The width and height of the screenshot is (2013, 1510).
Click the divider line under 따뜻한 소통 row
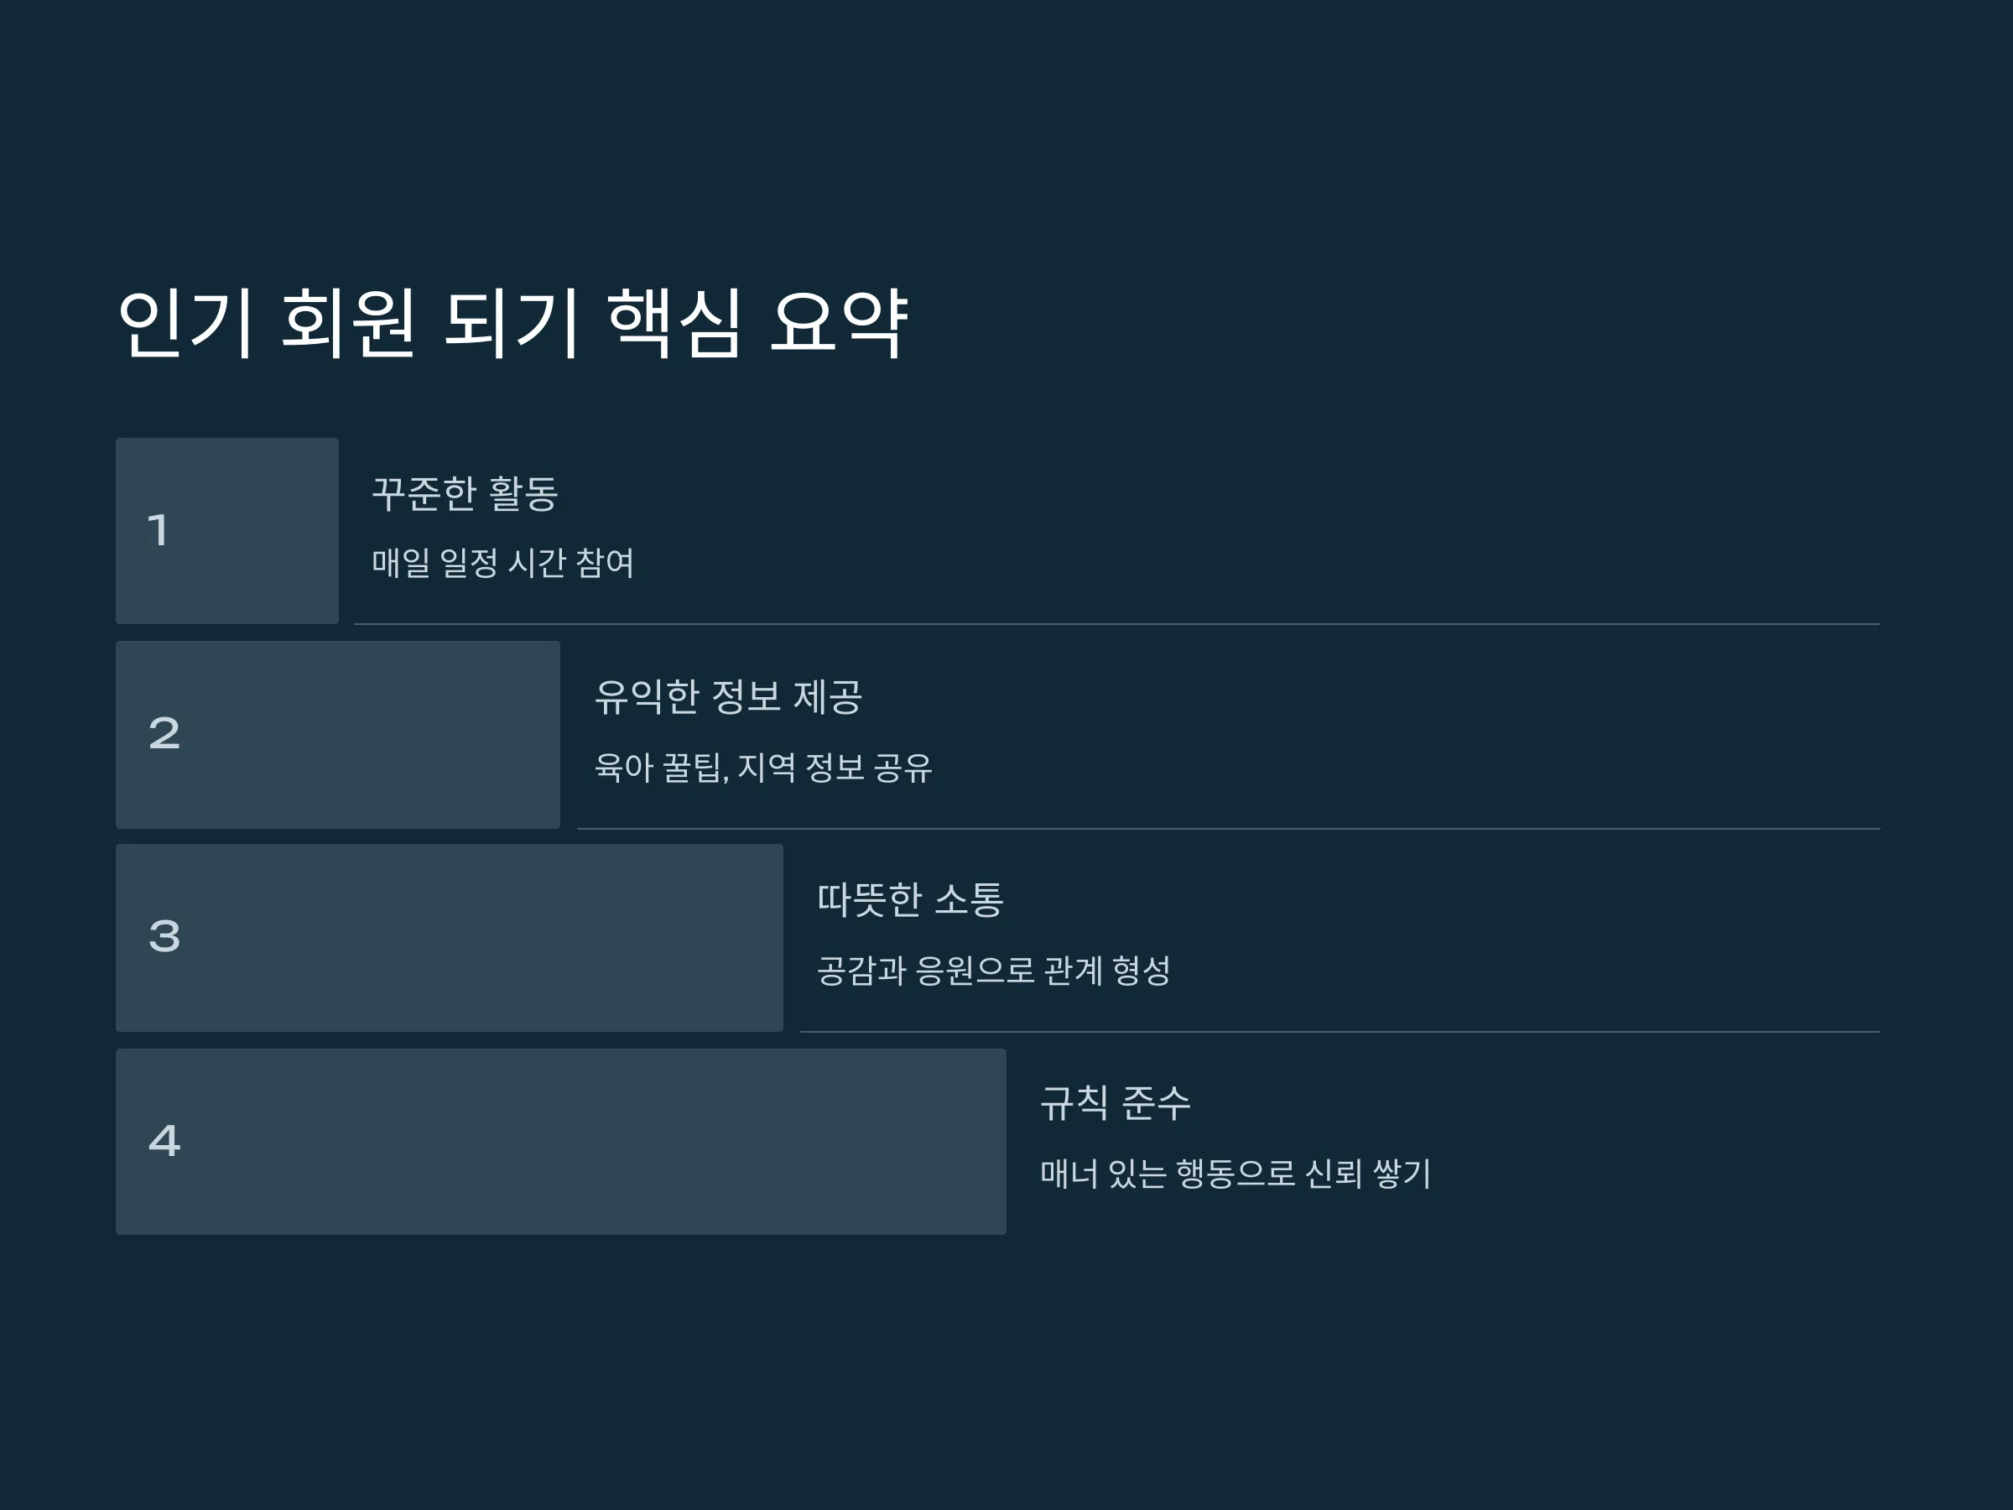point(1339,1032)
